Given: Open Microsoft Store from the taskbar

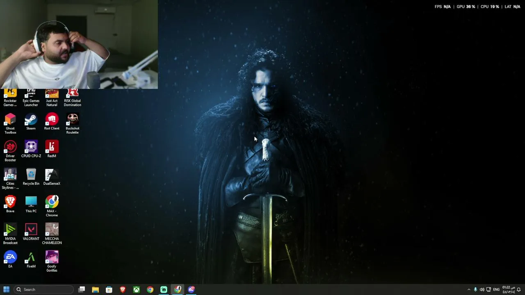Looking at the screenshot, I should pos(109,290).
